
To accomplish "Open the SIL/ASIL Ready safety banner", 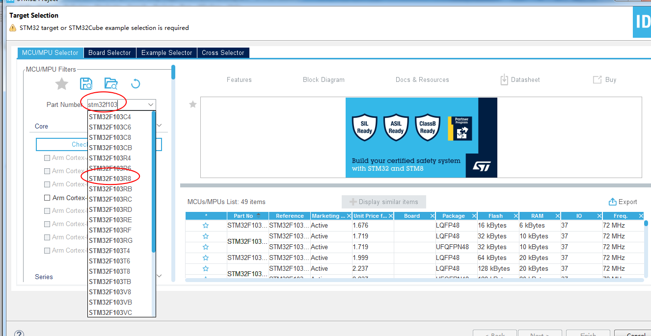I will pyautogui.click(x=421, y=137).
